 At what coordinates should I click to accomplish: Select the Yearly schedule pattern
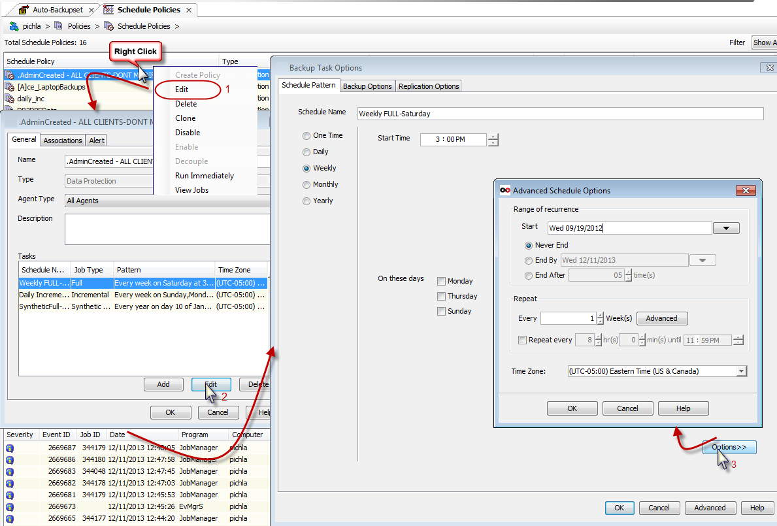coord(306,201)
